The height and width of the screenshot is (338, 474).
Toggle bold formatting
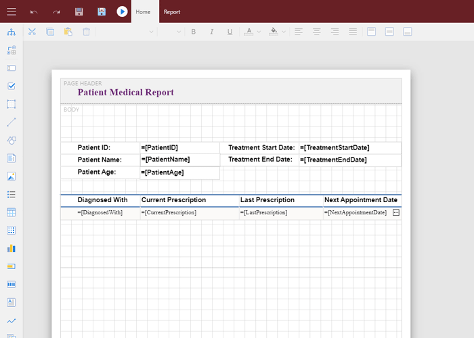(x=193, y=32)
